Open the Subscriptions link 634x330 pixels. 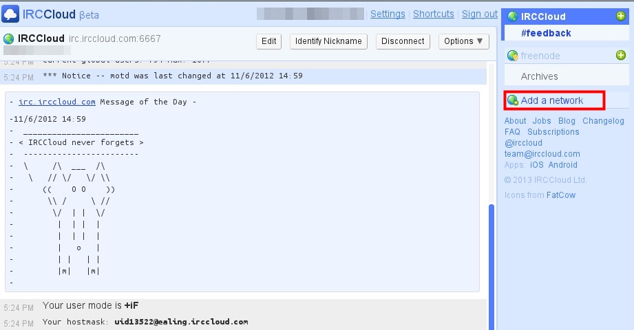pyautogui.click(x=553, y=132)
